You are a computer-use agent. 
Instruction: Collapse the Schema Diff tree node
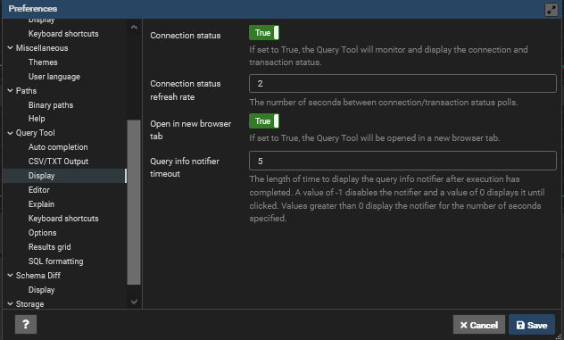pos(10,275)
